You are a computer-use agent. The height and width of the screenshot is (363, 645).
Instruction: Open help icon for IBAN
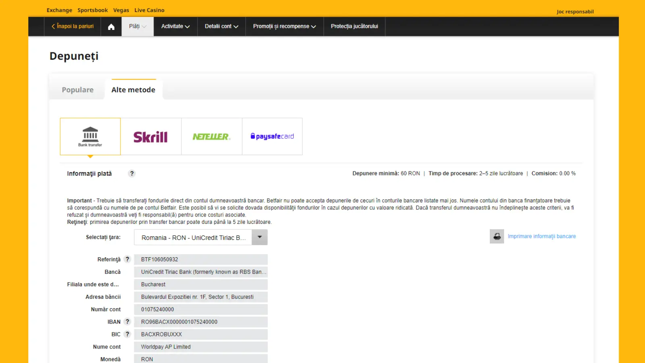pyautogui.click(x=127, y=322)
